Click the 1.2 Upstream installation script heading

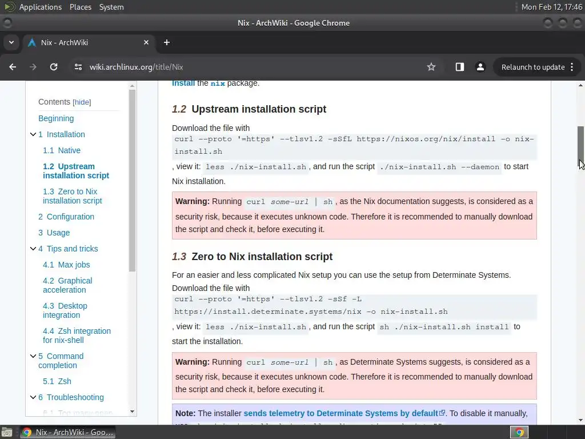click(x=249, y=109)
